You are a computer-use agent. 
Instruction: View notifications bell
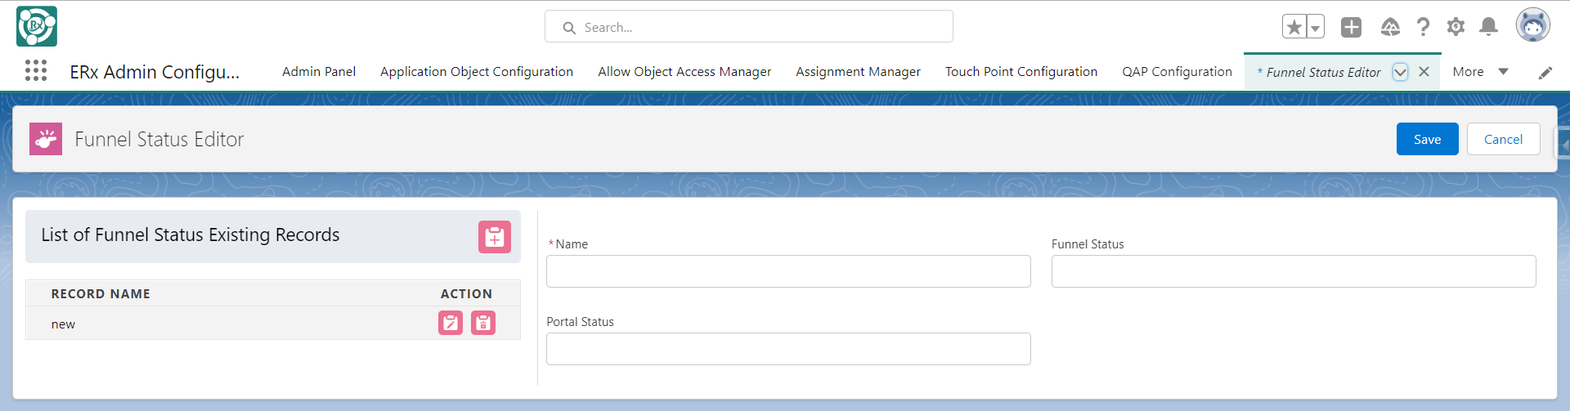1488,27
